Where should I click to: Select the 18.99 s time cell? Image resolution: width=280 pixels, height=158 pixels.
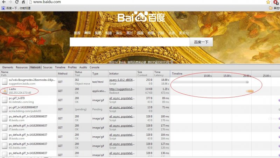pyautogui.click(x=165, y=80)
